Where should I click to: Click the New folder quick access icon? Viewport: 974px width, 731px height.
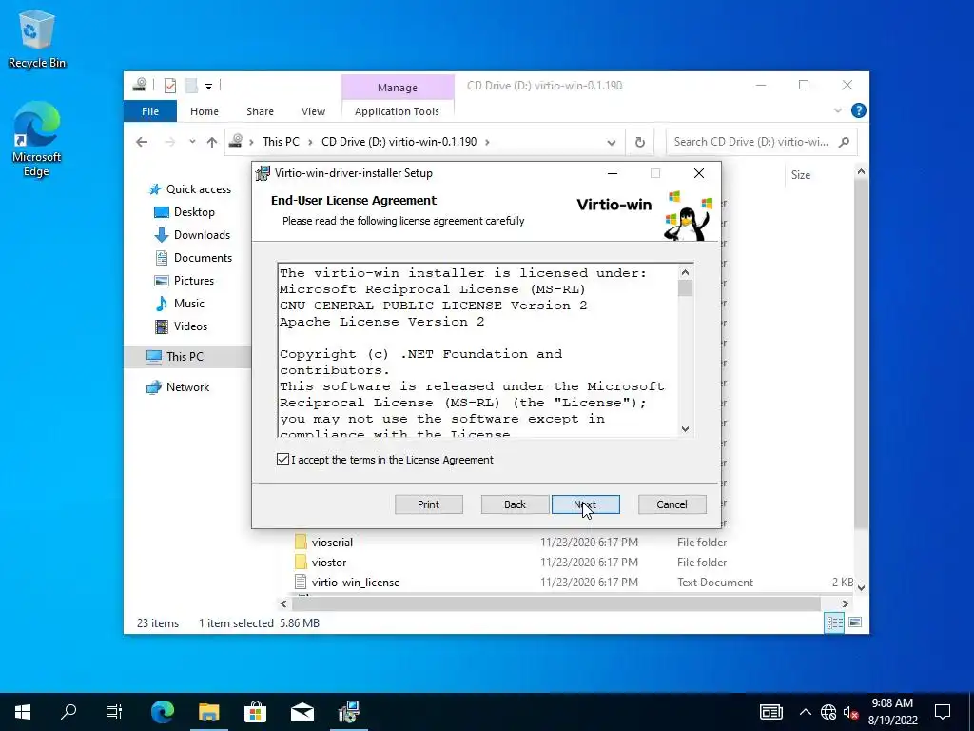pos(192,86)
